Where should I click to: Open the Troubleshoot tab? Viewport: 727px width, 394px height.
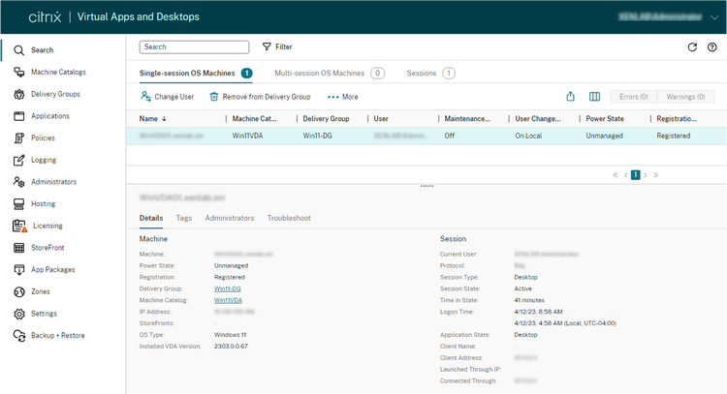tap(289, 218)
